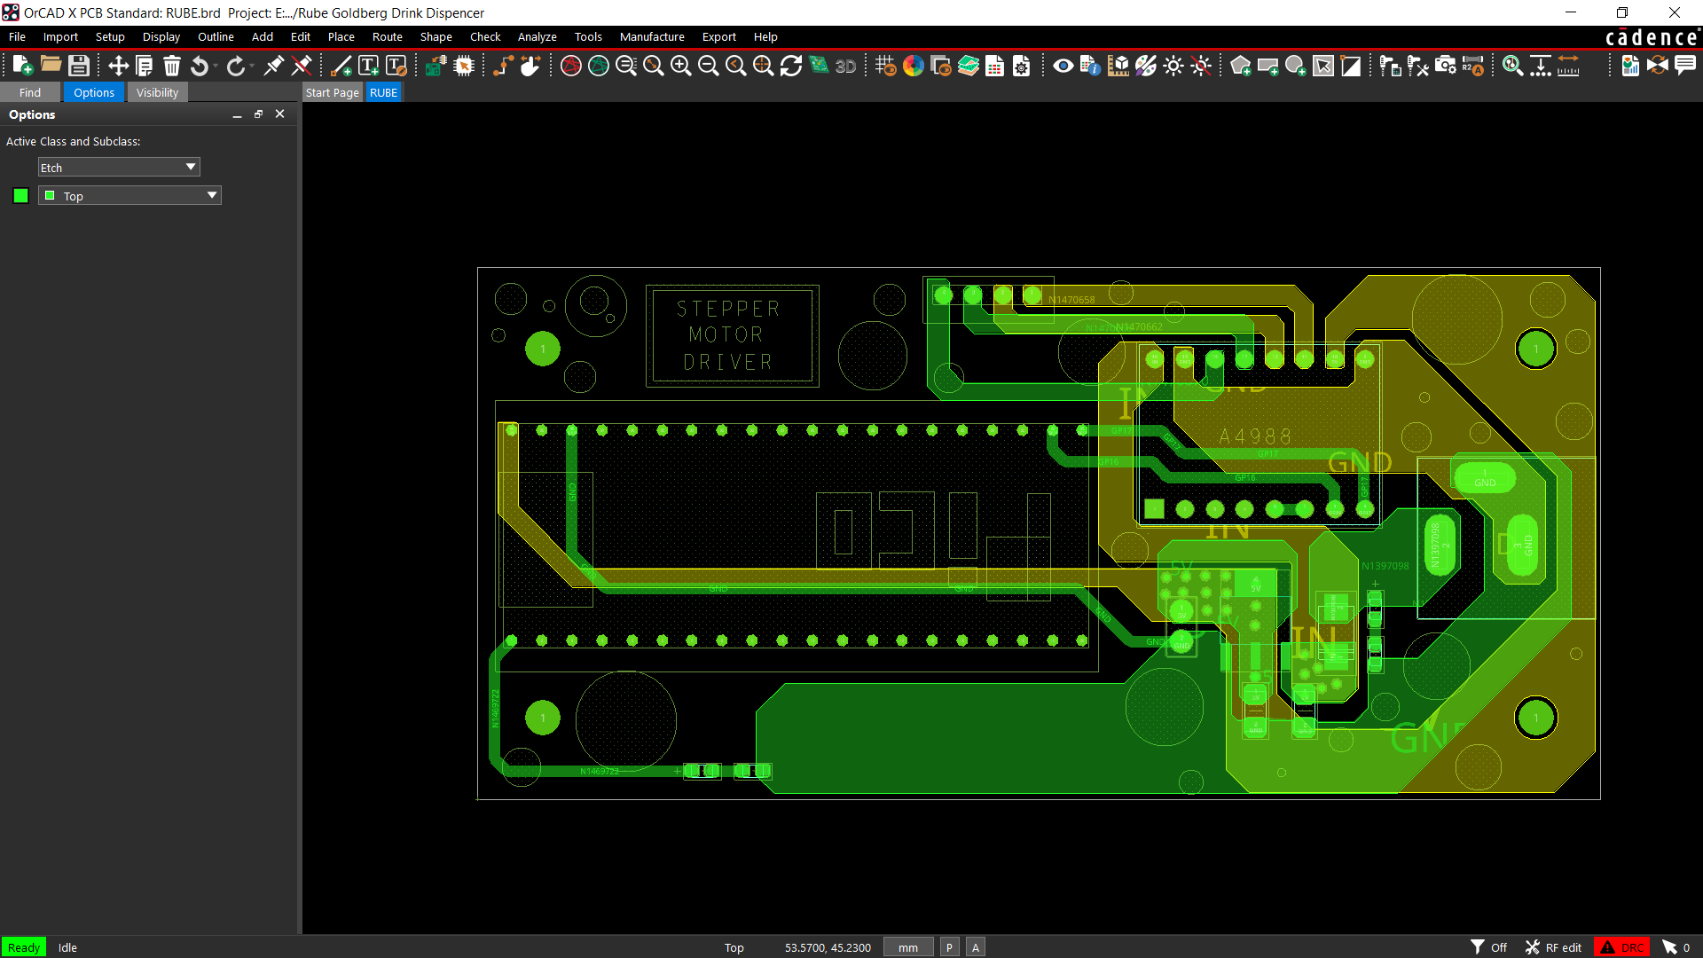Viewport: 1703px width, 958px height.
Task: Open the Analyze menu
Action: point(538,36)
